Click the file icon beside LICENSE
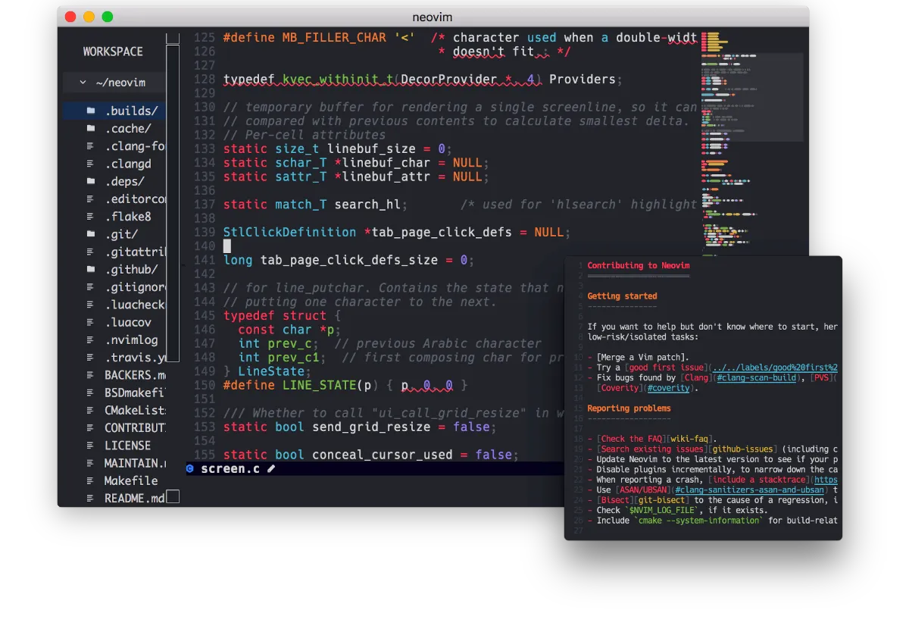This screenshot has height=635, width=909. 91,445
